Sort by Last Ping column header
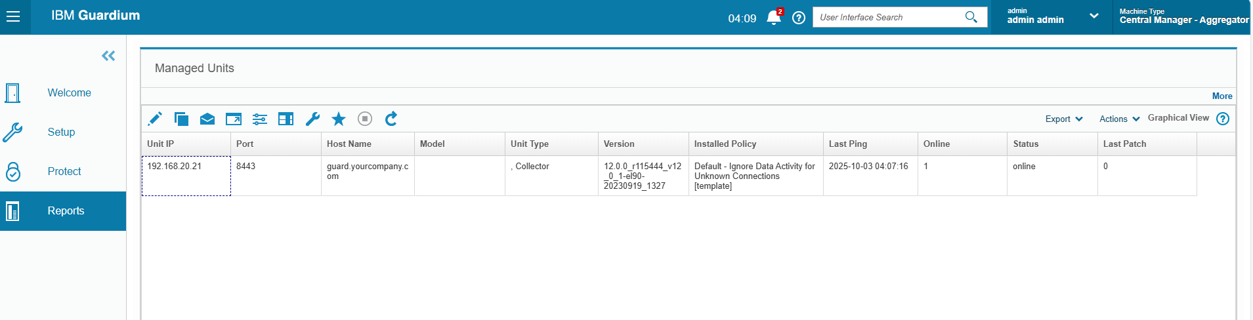Image resolution: width=1253 pixels, height=320 pixels. (870, 144)
